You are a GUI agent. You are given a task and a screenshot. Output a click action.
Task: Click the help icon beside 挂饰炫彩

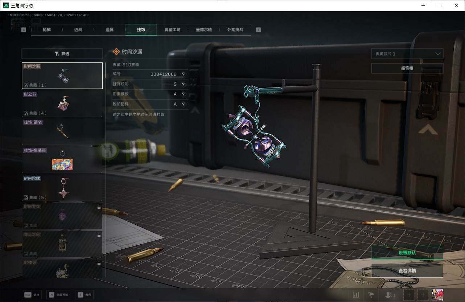point(183,84)
